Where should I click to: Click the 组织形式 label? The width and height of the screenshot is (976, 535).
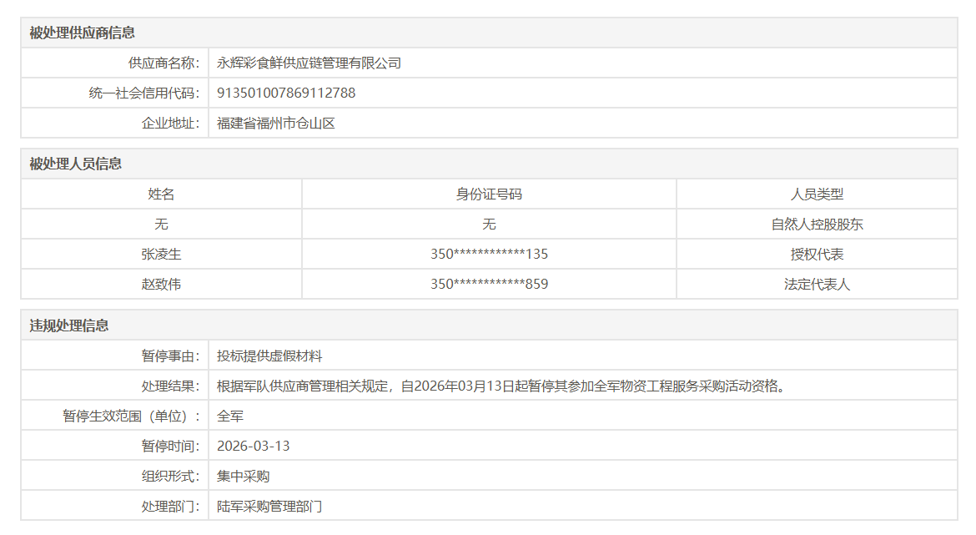(170, 477)
